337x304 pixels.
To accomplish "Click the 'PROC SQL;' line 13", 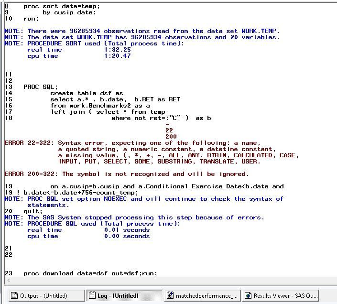I will click(41, 87).
